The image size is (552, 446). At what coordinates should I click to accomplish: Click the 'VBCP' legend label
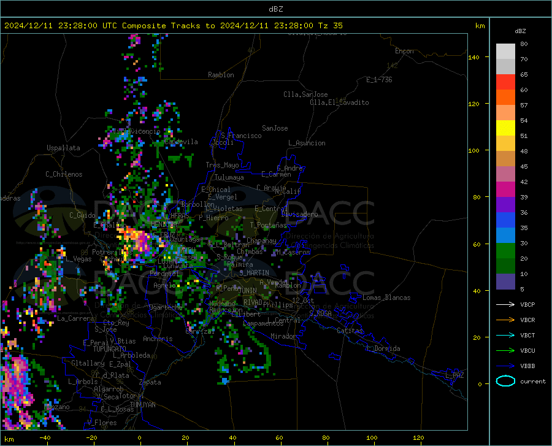point(527,304)
